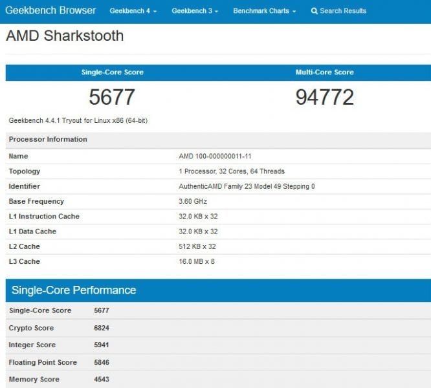The height and width of the screenshot is (388, 431).
Task: Select the Floating Point Score value 5846
Action: [x=102, y=363]
